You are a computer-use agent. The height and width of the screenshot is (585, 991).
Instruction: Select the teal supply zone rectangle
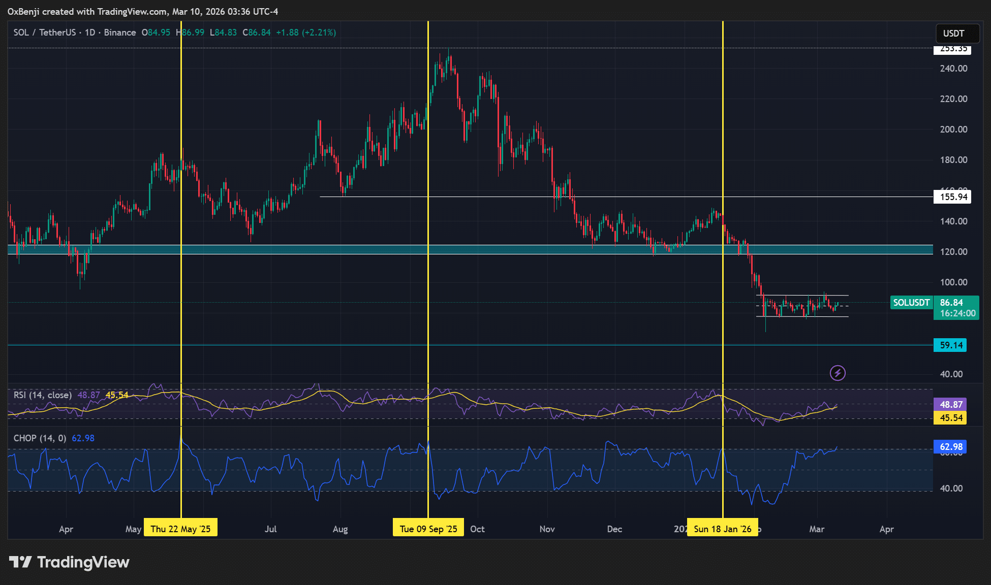point(356,250)
